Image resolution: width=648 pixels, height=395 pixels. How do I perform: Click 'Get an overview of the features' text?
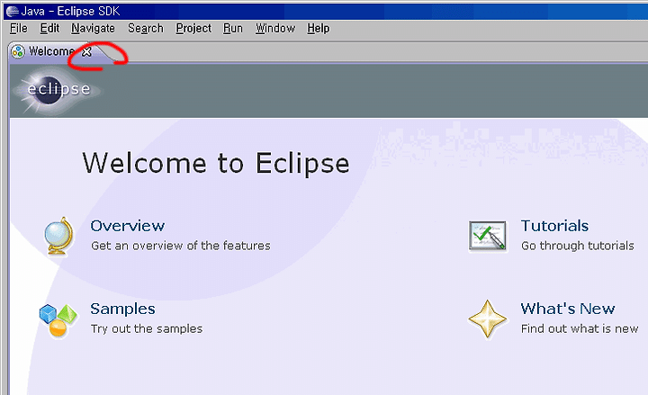[x=181, y=246]
